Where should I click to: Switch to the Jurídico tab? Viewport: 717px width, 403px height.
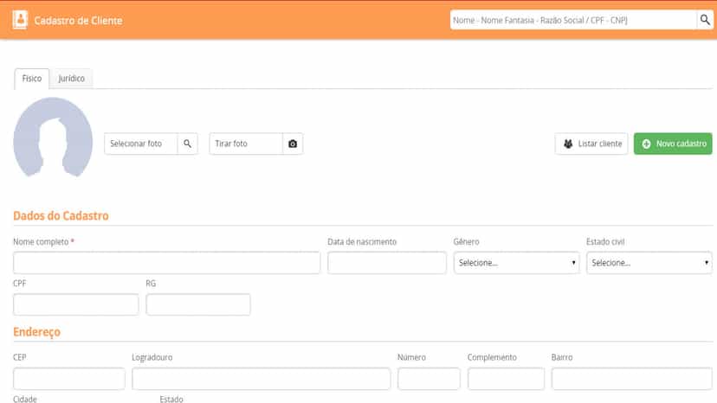tap(71, 79)
